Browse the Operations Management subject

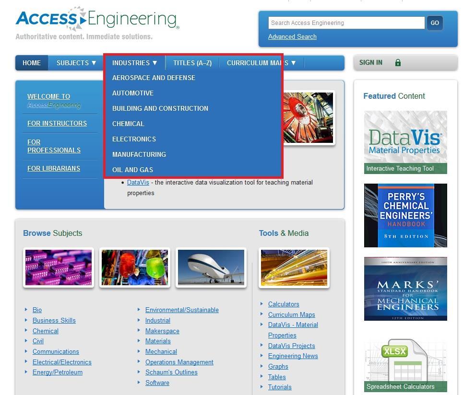(179, 362)
